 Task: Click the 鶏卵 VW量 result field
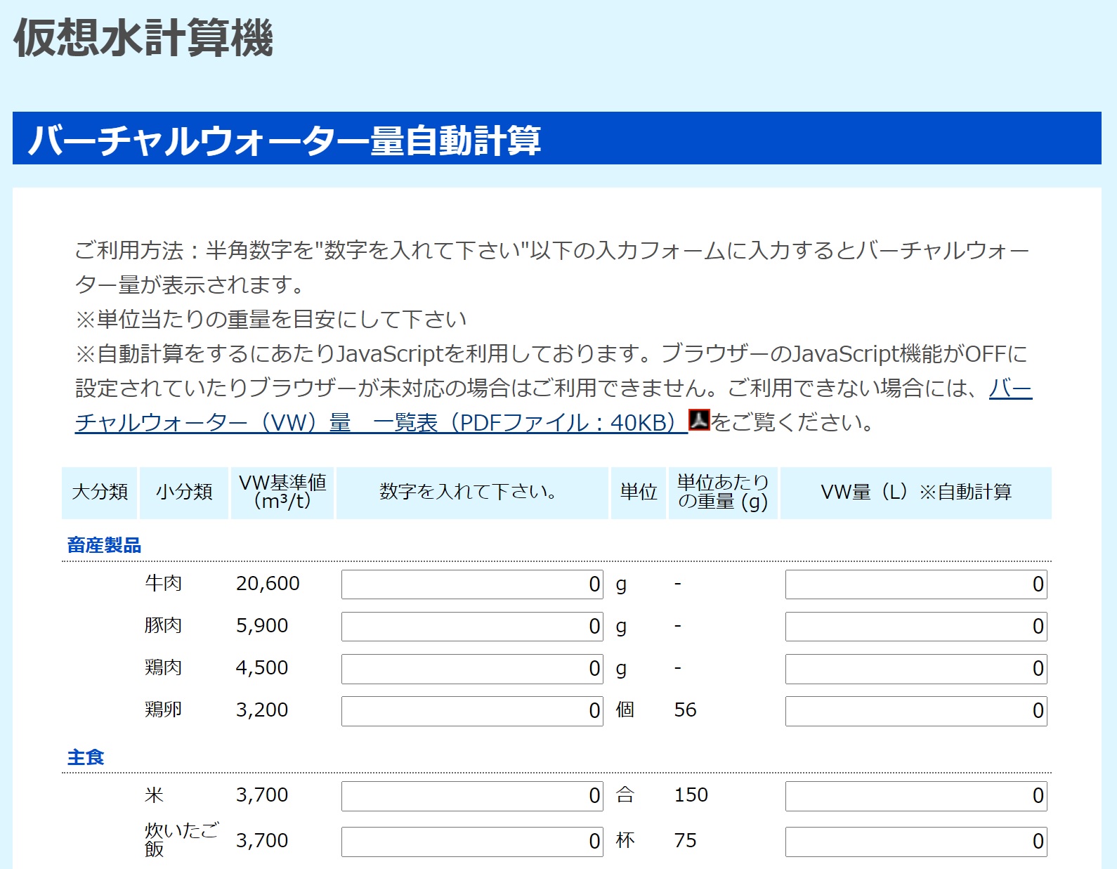pos(915,711)
